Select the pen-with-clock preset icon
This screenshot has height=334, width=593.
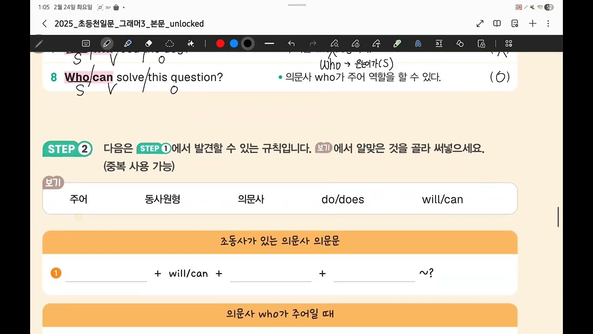point(355,44)
